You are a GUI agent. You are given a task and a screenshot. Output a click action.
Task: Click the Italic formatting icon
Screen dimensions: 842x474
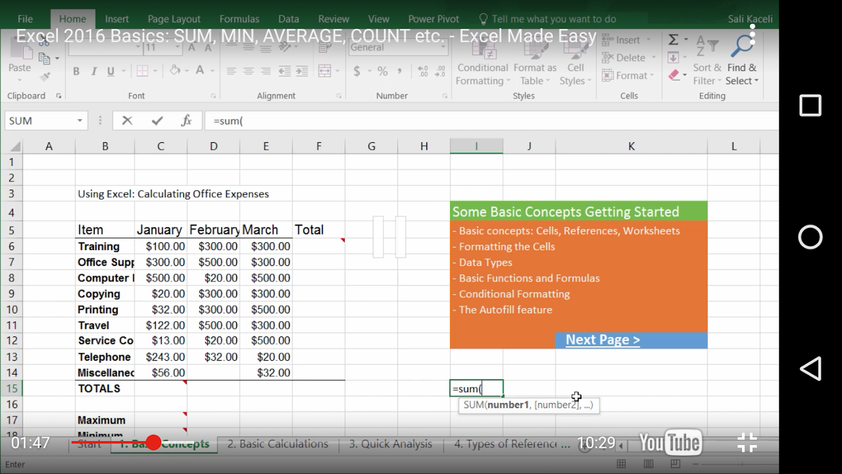pyautogui.click(x=94, y=72)
